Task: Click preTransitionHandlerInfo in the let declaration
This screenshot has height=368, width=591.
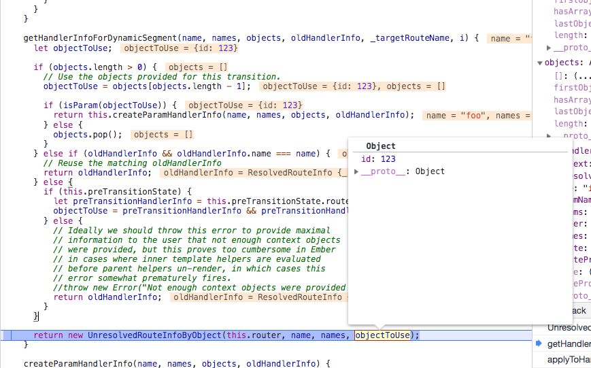Action: 133,201
